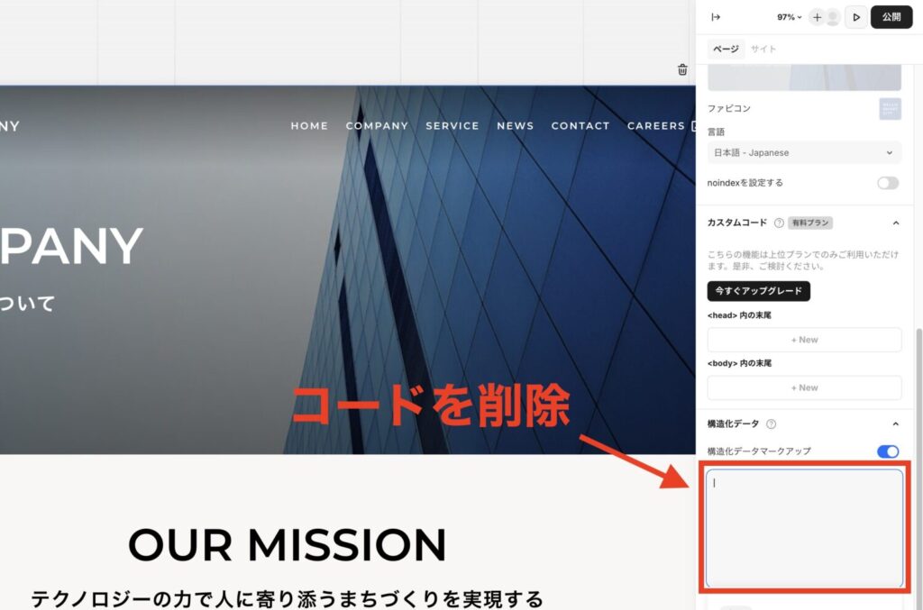
Task: Click the trash delete icon above the canvas
Action: [682, 69]
